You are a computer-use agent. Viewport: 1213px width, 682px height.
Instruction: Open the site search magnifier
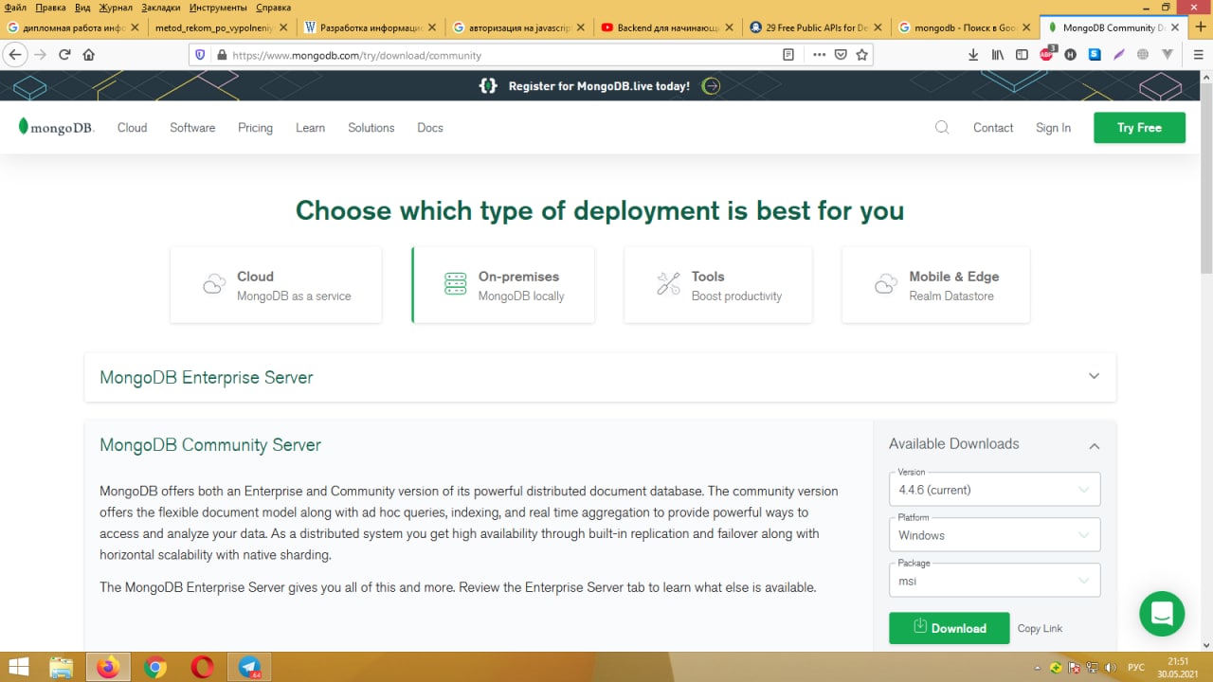click(x=942, y=127)
